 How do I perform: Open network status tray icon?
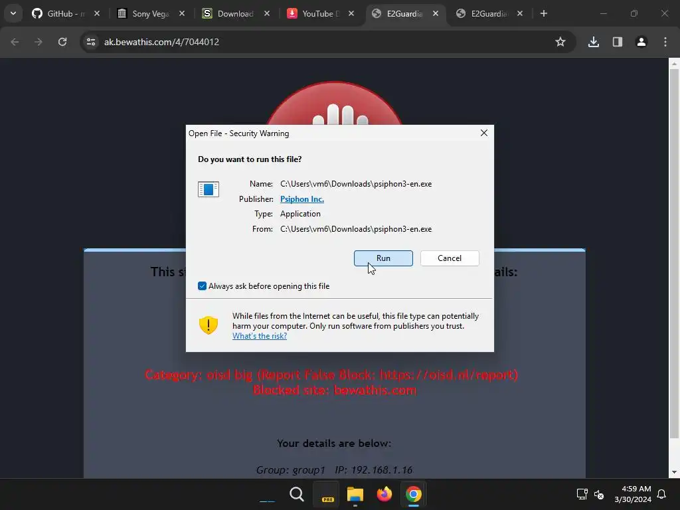pos(582,494)
